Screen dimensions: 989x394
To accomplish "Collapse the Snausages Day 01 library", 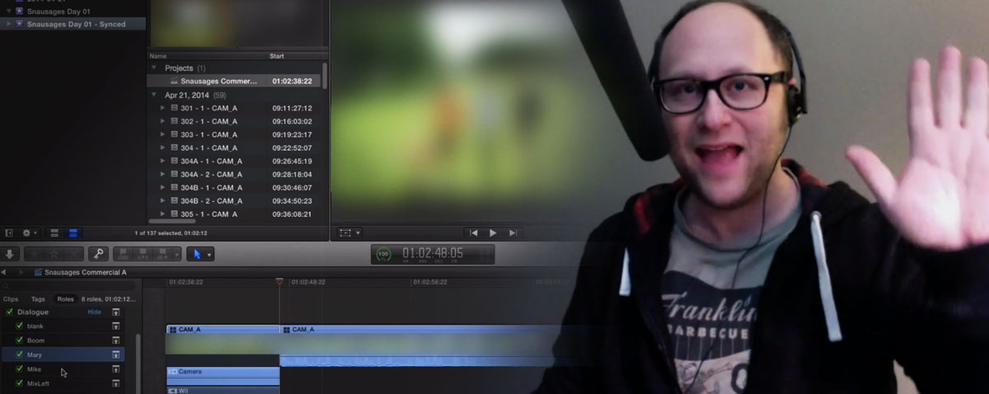I will (8, 11).
